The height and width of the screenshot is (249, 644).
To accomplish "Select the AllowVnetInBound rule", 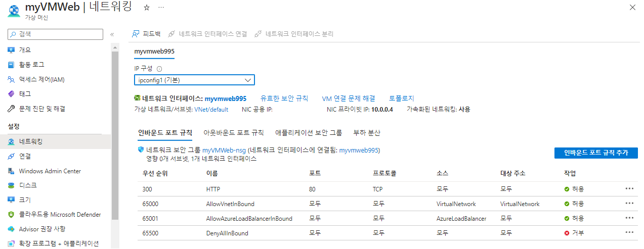I will 230,204.
